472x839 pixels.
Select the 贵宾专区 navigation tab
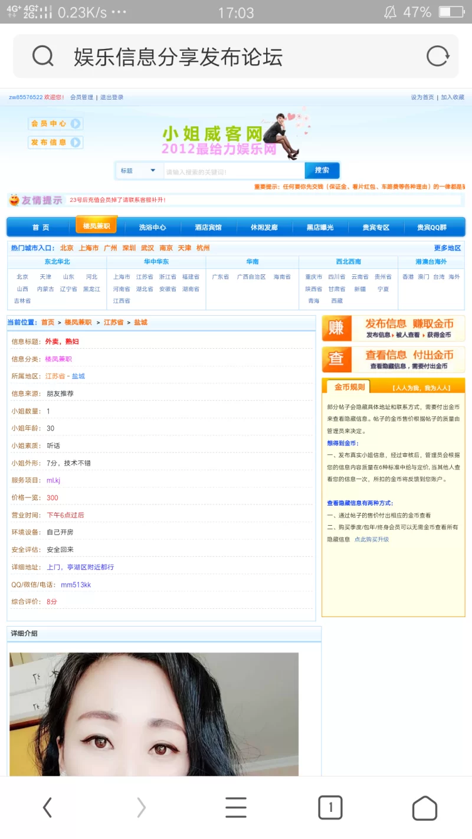point(376,228)
